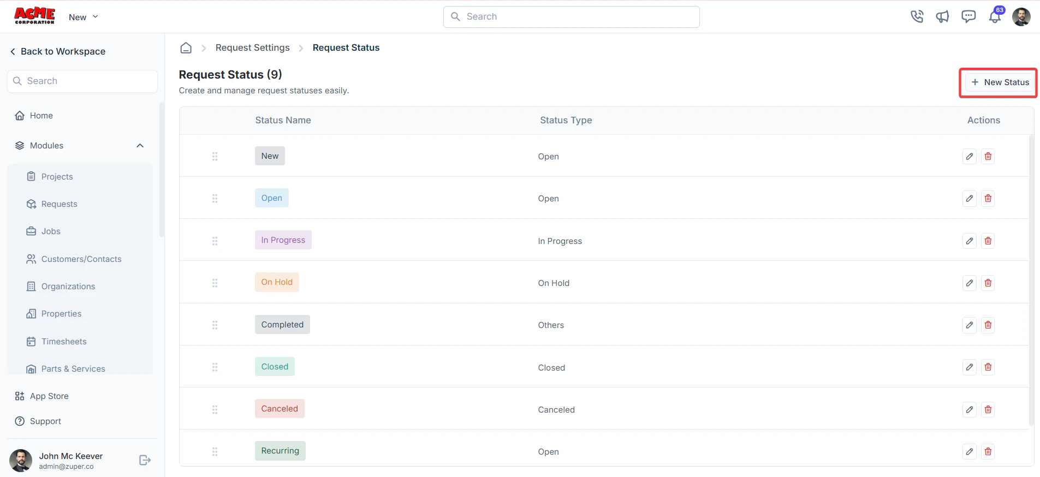Click the Status Type column header
The height and width of the screenshot is (477, 1040).
click(x=566, y=121)
